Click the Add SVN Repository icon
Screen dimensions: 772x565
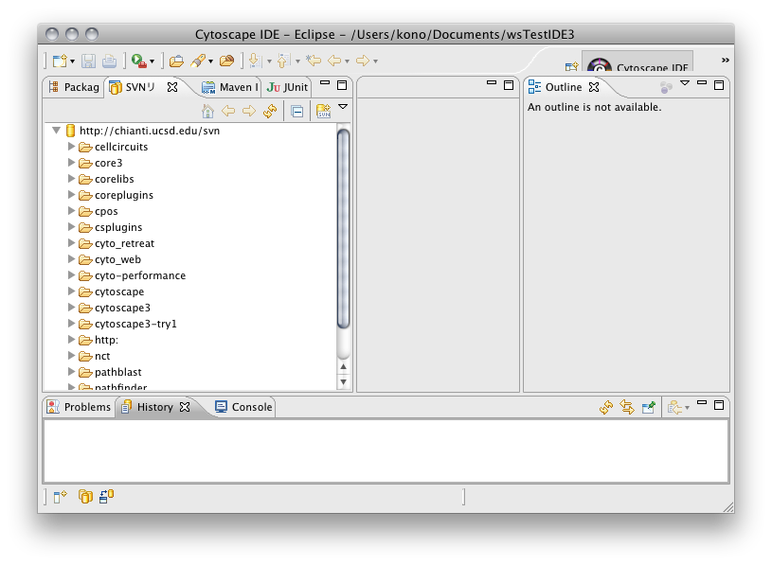click(x=323, y=112)
